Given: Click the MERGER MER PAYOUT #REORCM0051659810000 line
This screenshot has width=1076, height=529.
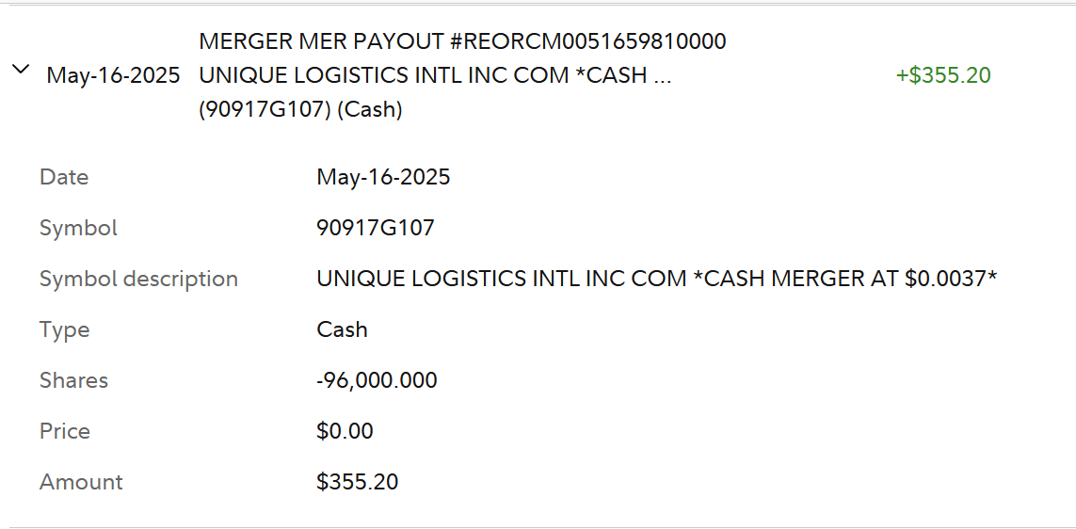Looking at the screenshot, I should [x=462, y=41].
